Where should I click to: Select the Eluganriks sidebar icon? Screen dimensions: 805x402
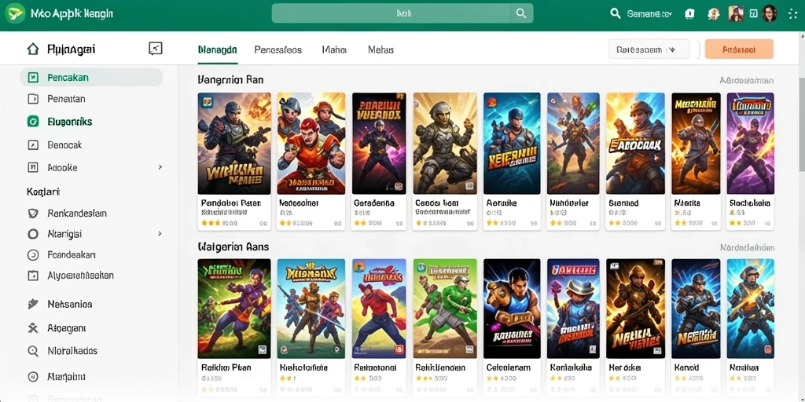tap(33, 122)
